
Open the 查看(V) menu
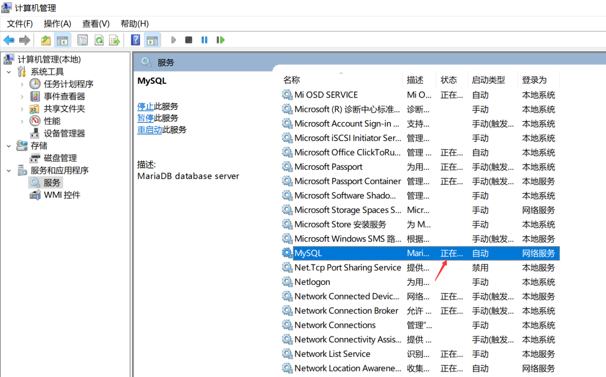96,24
